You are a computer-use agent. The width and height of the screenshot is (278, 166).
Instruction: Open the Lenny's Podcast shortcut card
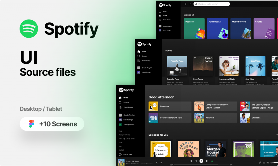216,106
